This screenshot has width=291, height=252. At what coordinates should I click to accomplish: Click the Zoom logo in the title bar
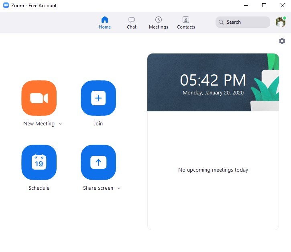coord(6,5)
